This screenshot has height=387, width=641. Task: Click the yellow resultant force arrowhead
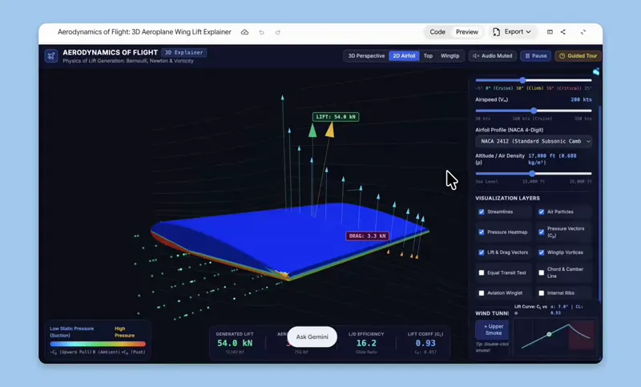click(330, 130)
